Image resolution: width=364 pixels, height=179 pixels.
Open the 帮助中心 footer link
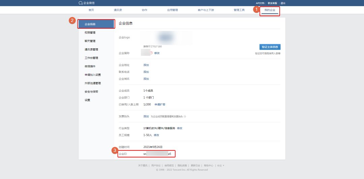(x=209, y=165)
